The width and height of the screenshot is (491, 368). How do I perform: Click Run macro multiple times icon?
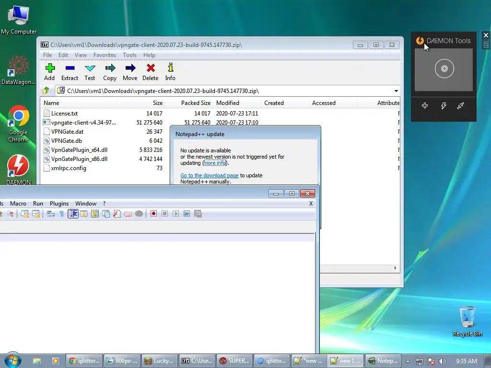[x=187, y=214]
